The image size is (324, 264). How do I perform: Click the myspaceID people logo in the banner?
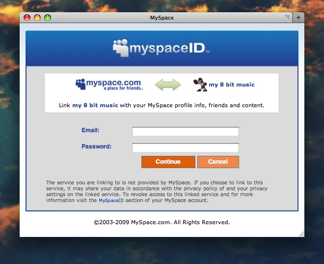[x=121, y=47]
